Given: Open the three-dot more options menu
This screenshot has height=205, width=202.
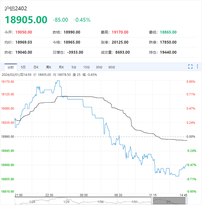Looking at the screenshot, I should [198, 67].
